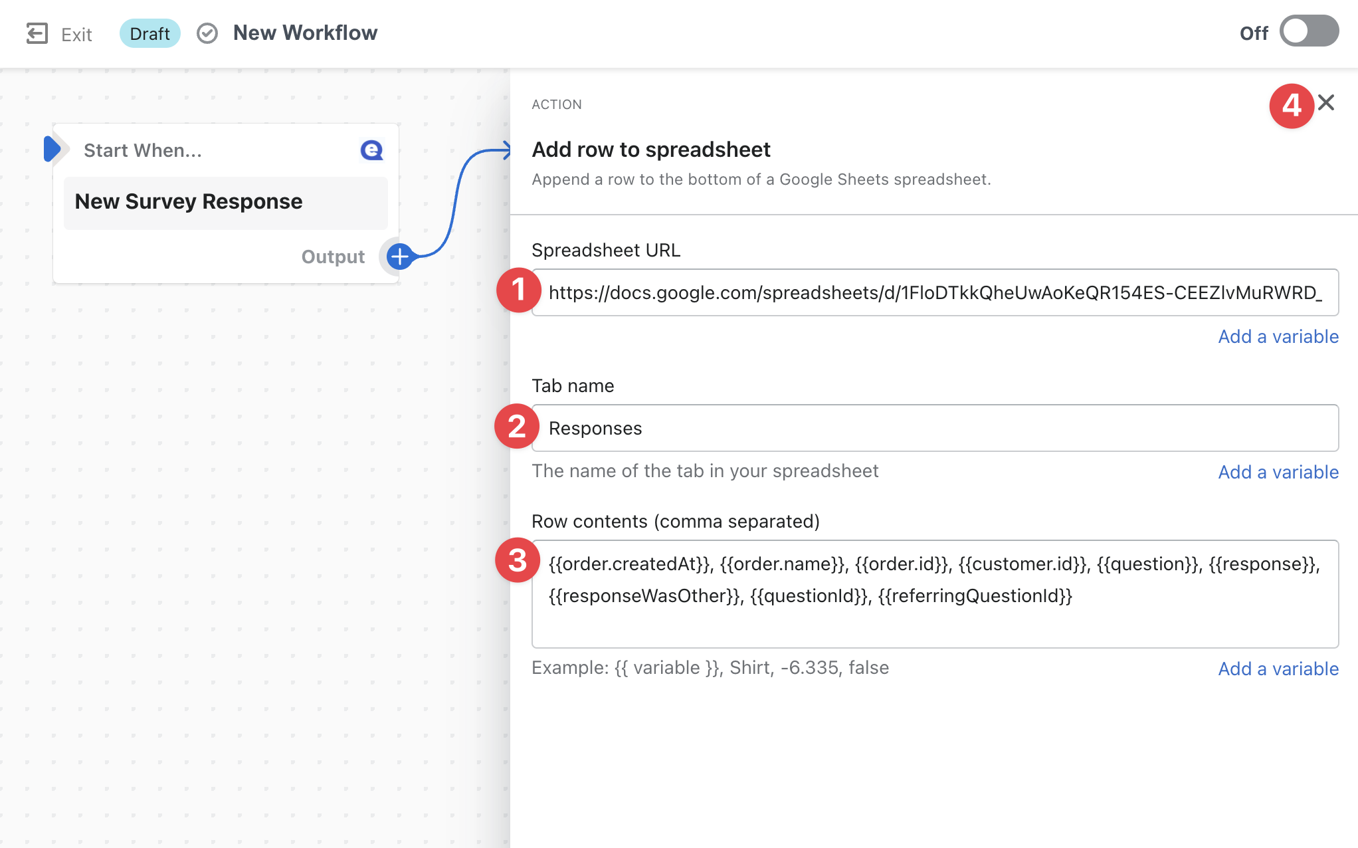Turn on the workflow Off toggle

[x=1309, y=32]
